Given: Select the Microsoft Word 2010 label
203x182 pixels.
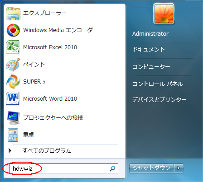Looking at the screenshot, I should tap(50, 99).
